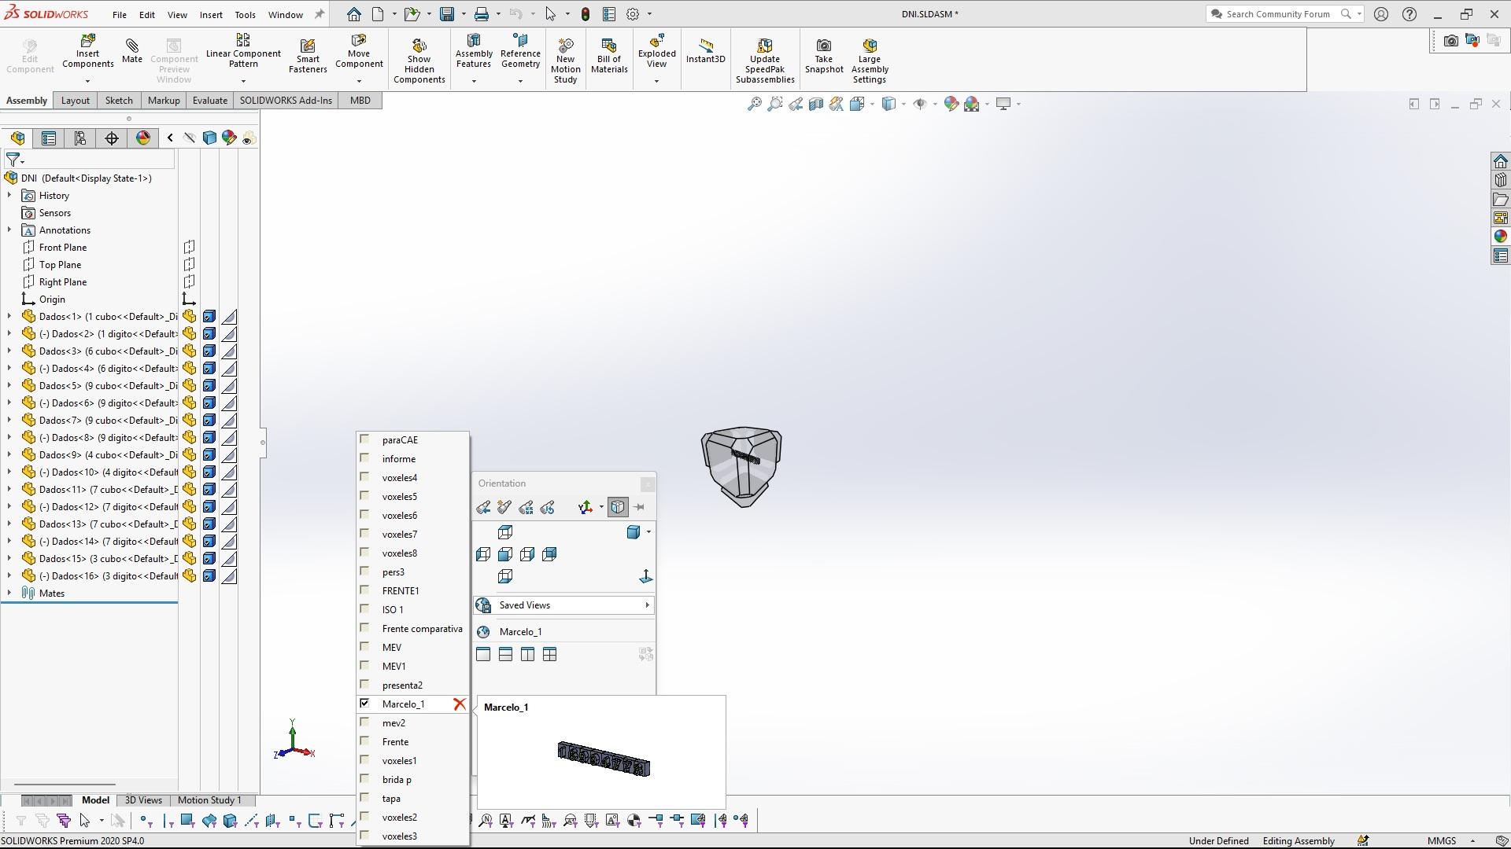Image resolution: width=1511 pixels, height=849 pixels.
Task: Expand the Dados<1> component node
Action: (9, 317)
